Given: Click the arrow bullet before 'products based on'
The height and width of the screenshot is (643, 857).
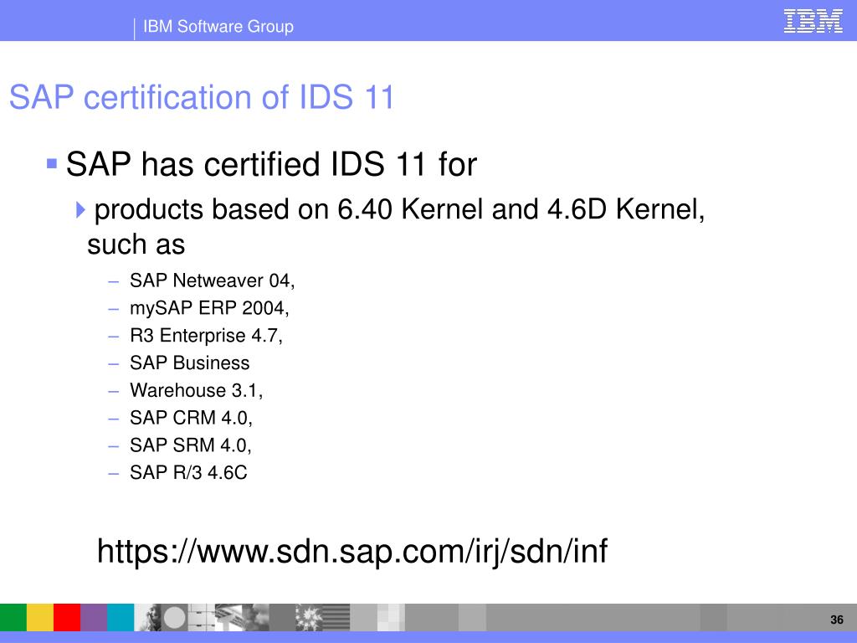Looking at the screenshot, I should click(x=80, y=209).
